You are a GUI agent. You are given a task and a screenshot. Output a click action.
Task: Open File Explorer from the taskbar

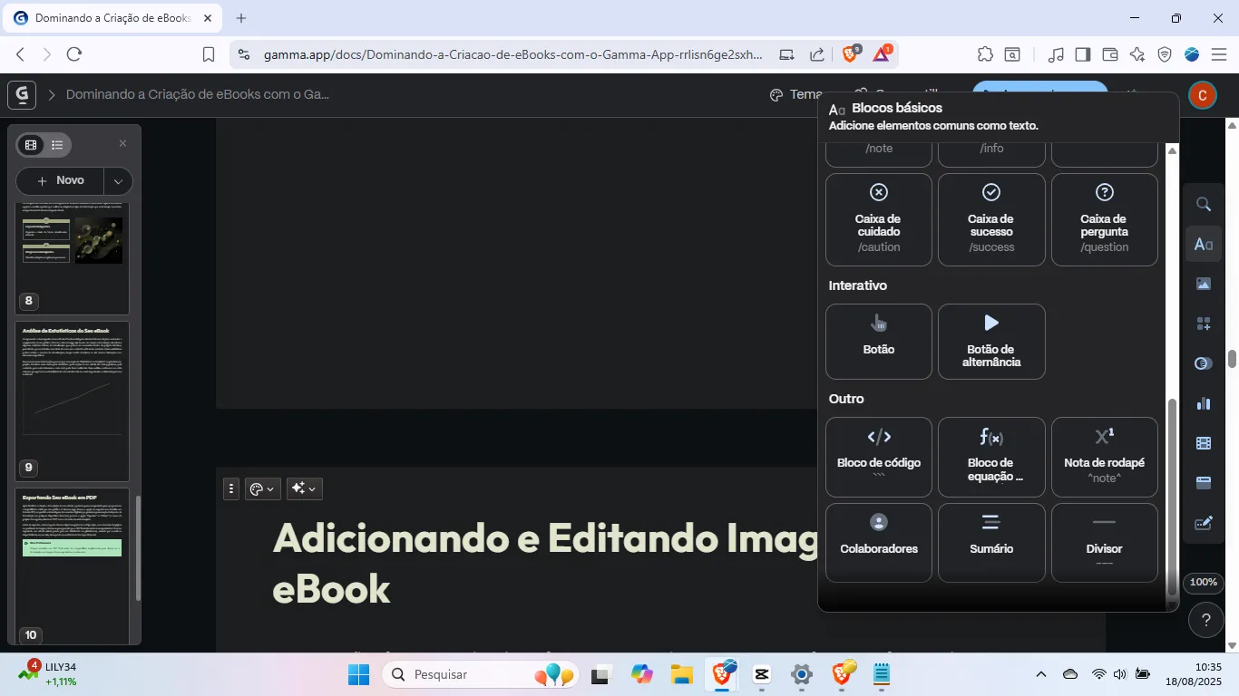coord(682,674)
